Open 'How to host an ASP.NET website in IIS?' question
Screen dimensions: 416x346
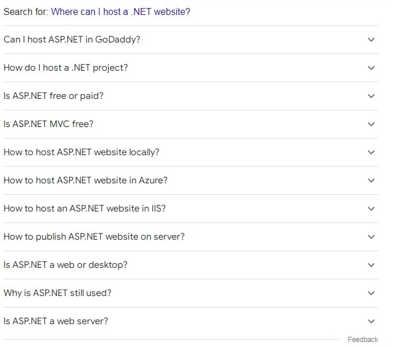click(84, 209)
